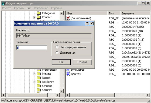
Task: Open the Вид menu
Action: click(29, 8)
